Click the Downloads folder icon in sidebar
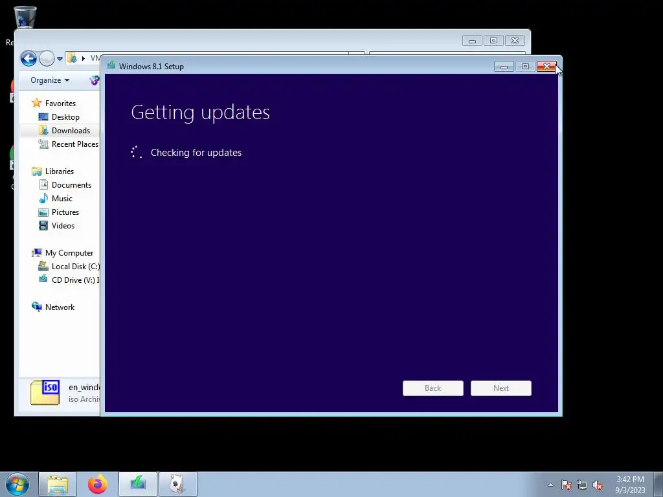The height and width of the screenshot is (497, 663). coord(43,130)
